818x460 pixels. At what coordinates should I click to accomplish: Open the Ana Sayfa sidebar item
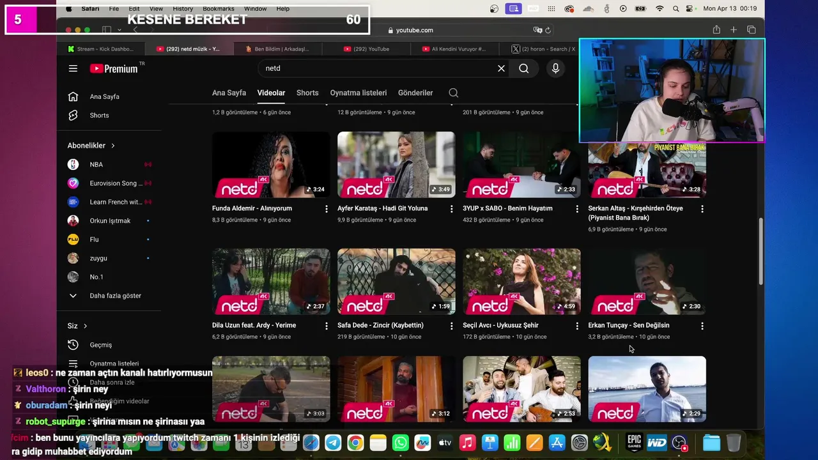pyautogui.click(x=104, y=96)
